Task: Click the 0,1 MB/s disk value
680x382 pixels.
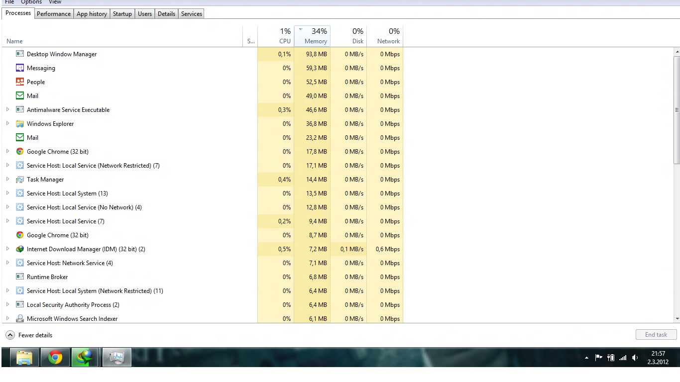Action: (352, 249)
